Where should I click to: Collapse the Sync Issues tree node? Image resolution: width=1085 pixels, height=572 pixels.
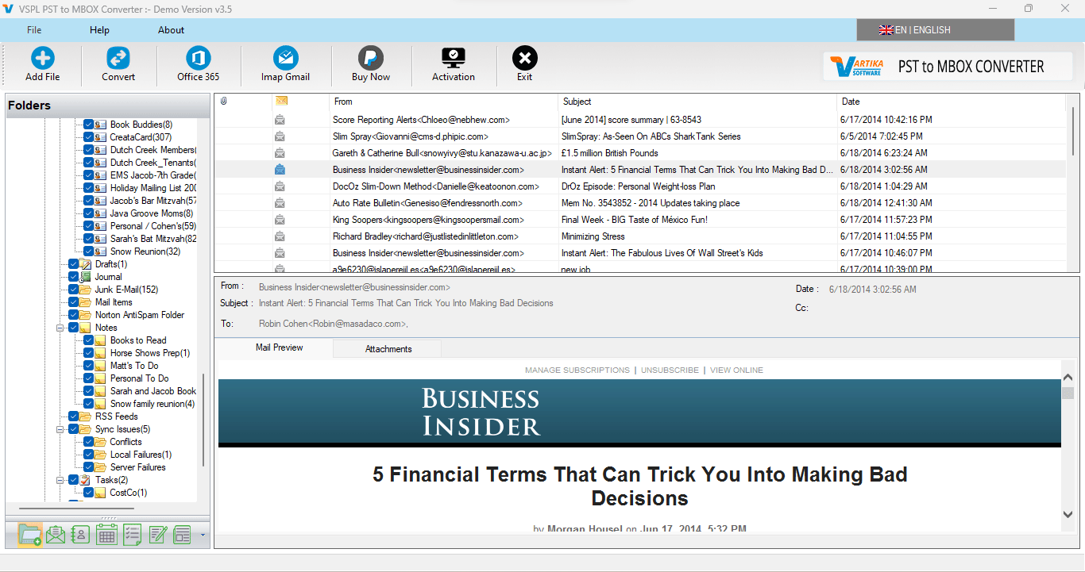pos(60,429)
